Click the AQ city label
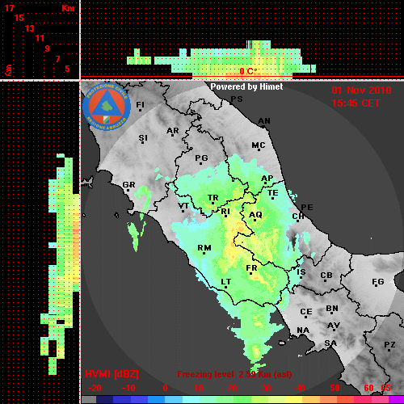Image resolution: width=404 pixels, height=404 pixels. [x=255, y=215]
